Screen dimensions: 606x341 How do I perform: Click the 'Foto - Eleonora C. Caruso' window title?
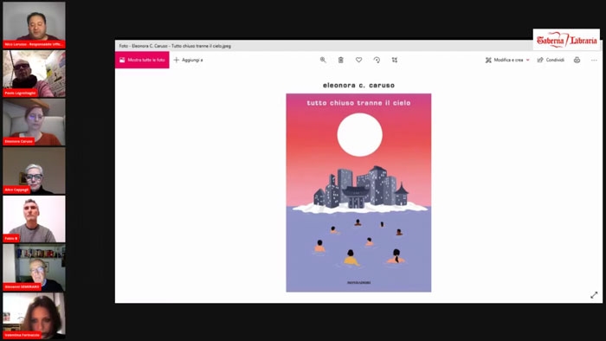(x=175, y=46)
